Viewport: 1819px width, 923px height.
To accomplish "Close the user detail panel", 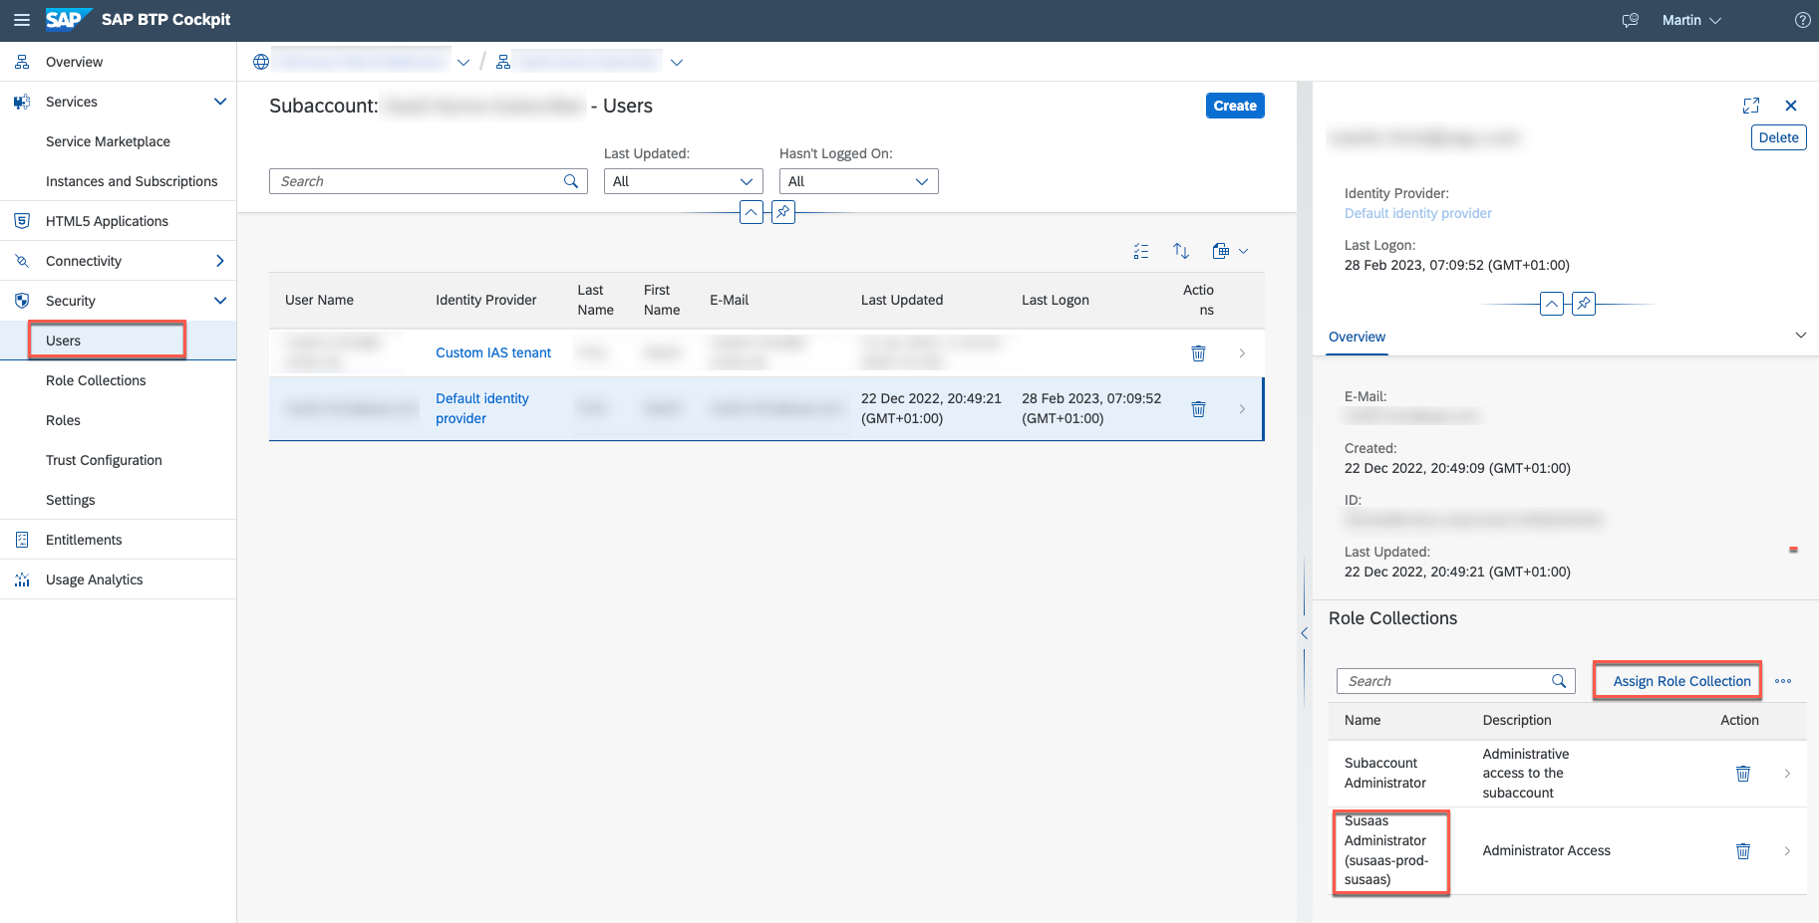I will click(x=1791, y=106).
